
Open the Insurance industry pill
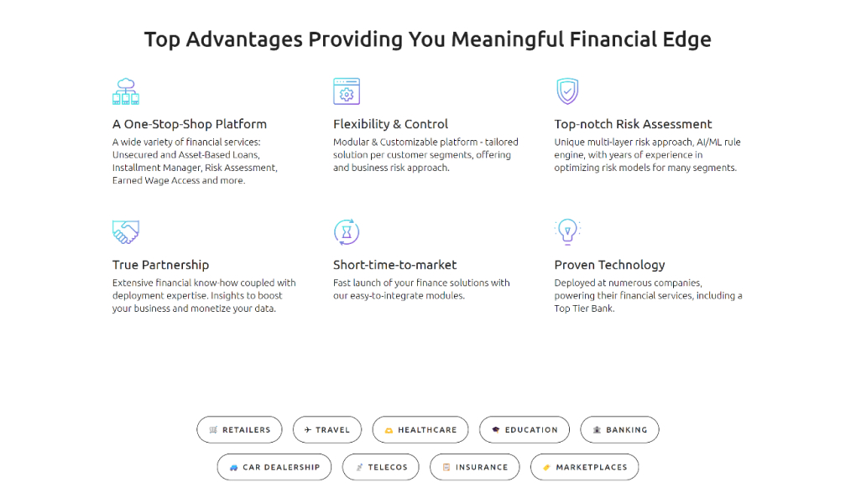tap(475, 467)
